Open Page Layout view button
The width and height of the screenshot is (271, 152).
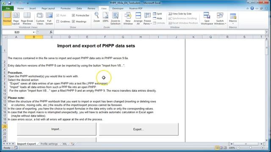click(x=16, y=18)
